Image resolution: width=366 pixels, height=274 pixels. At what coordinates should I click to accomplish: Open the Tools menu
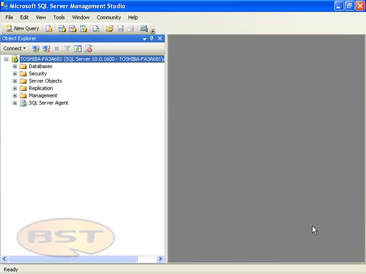[59, 18]
